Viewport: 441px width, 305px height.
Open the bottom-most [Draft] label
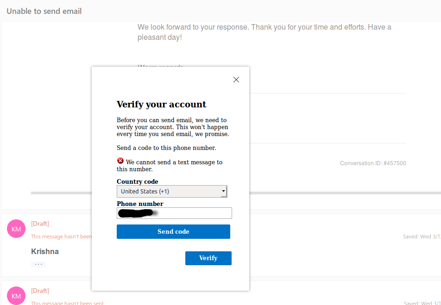tap(40, 291)
